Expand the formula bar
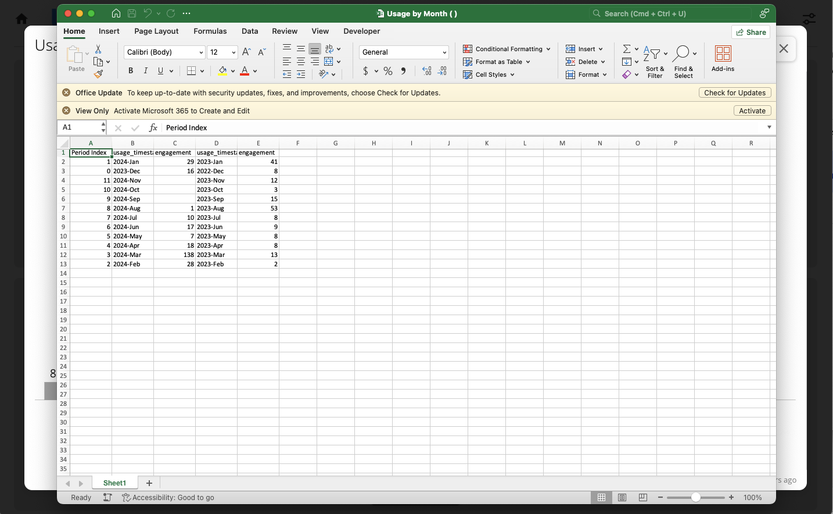 [x=769, y=127]
